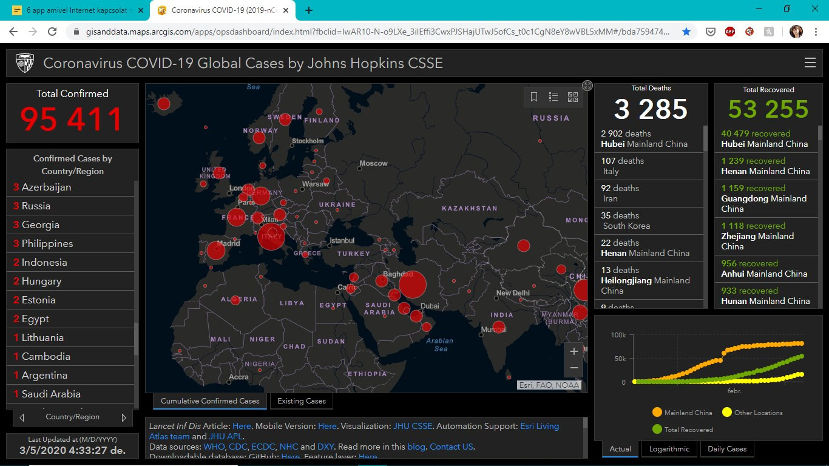Viewport: 829px width, 466px height.
Task: Click the Johns Hopkins shield logo
Action: [x=25, y=62]
